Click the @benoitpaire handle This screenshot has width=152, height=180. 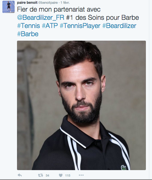click(x=48, y=3)
